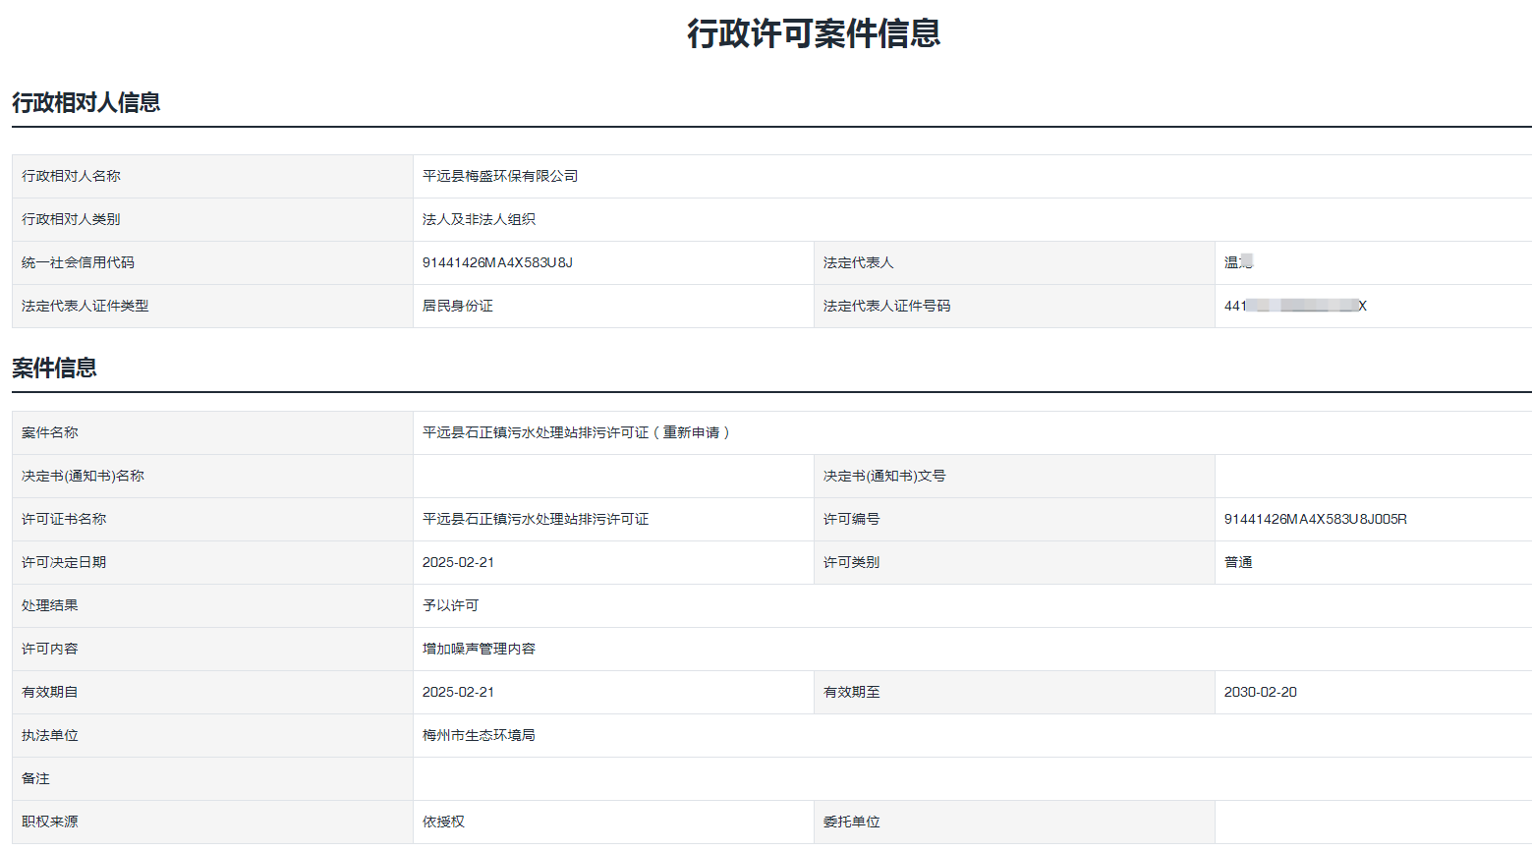The height and width of the screenshot is (851, 1532).
Task: Click the case name ending in （重新申请）
Action: tap(577, 432)
